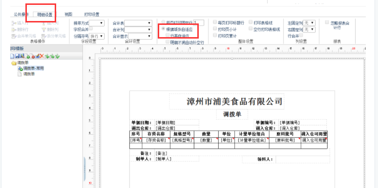Click the 原料批号 column header cell
This screenshot has height=188, width=378.
pos(285,134)
